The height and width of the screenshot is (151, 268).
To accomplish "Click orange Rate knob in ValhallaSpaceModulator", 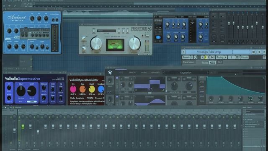I will coord(82,89).
